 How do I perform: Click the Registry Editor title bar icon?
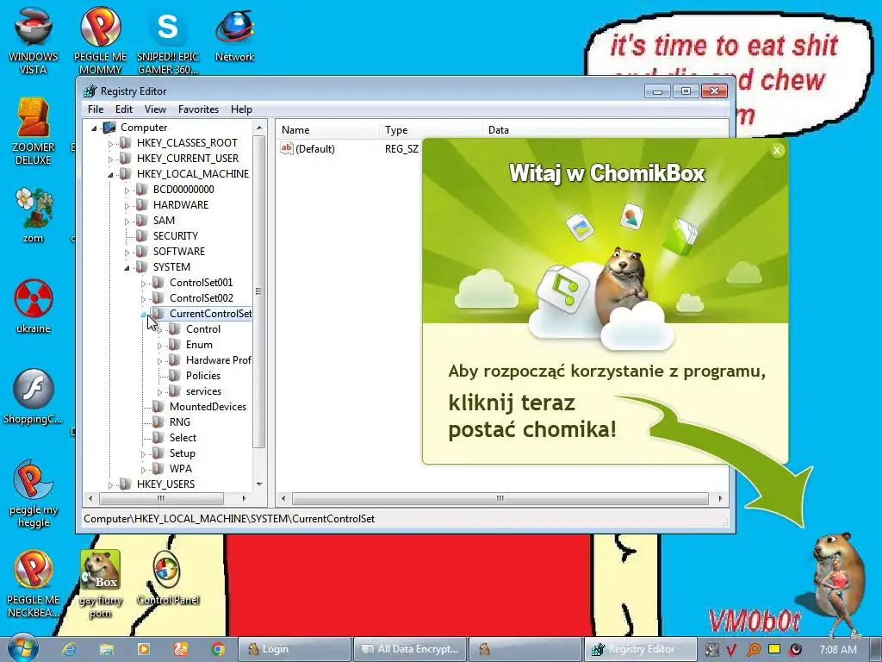tap(90, 91)
